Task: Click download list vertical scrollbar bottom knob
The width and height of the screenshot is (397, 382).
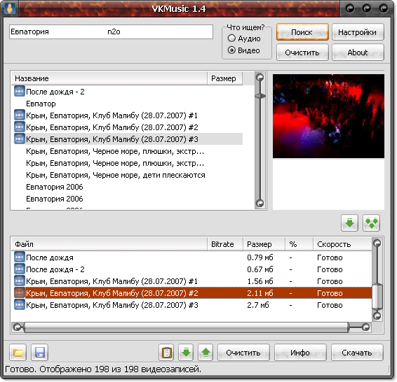Action: click(377, 316)
